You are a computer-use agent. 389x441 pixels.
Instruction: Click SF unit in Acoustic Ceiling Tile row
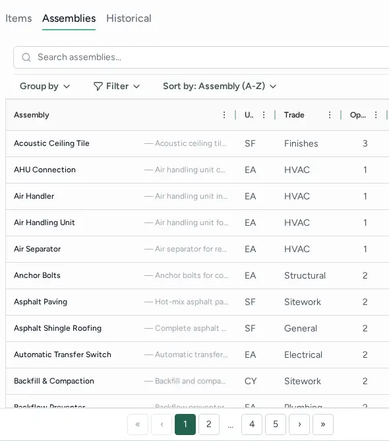click(x=250, y=143)
